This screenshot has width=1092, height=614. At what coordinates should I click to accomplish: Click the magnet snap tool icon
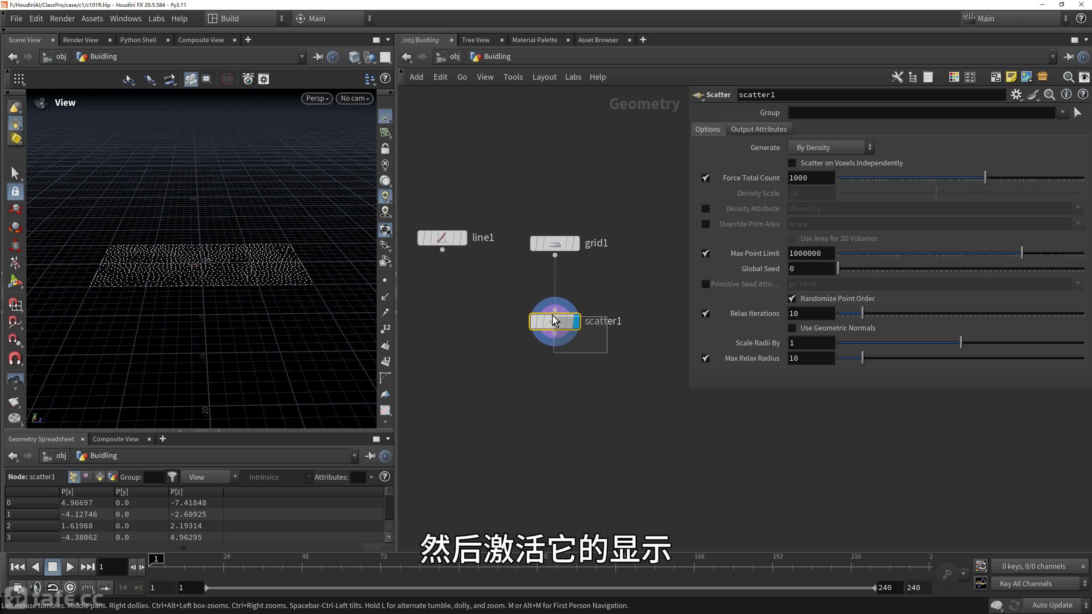click(15, 359)
